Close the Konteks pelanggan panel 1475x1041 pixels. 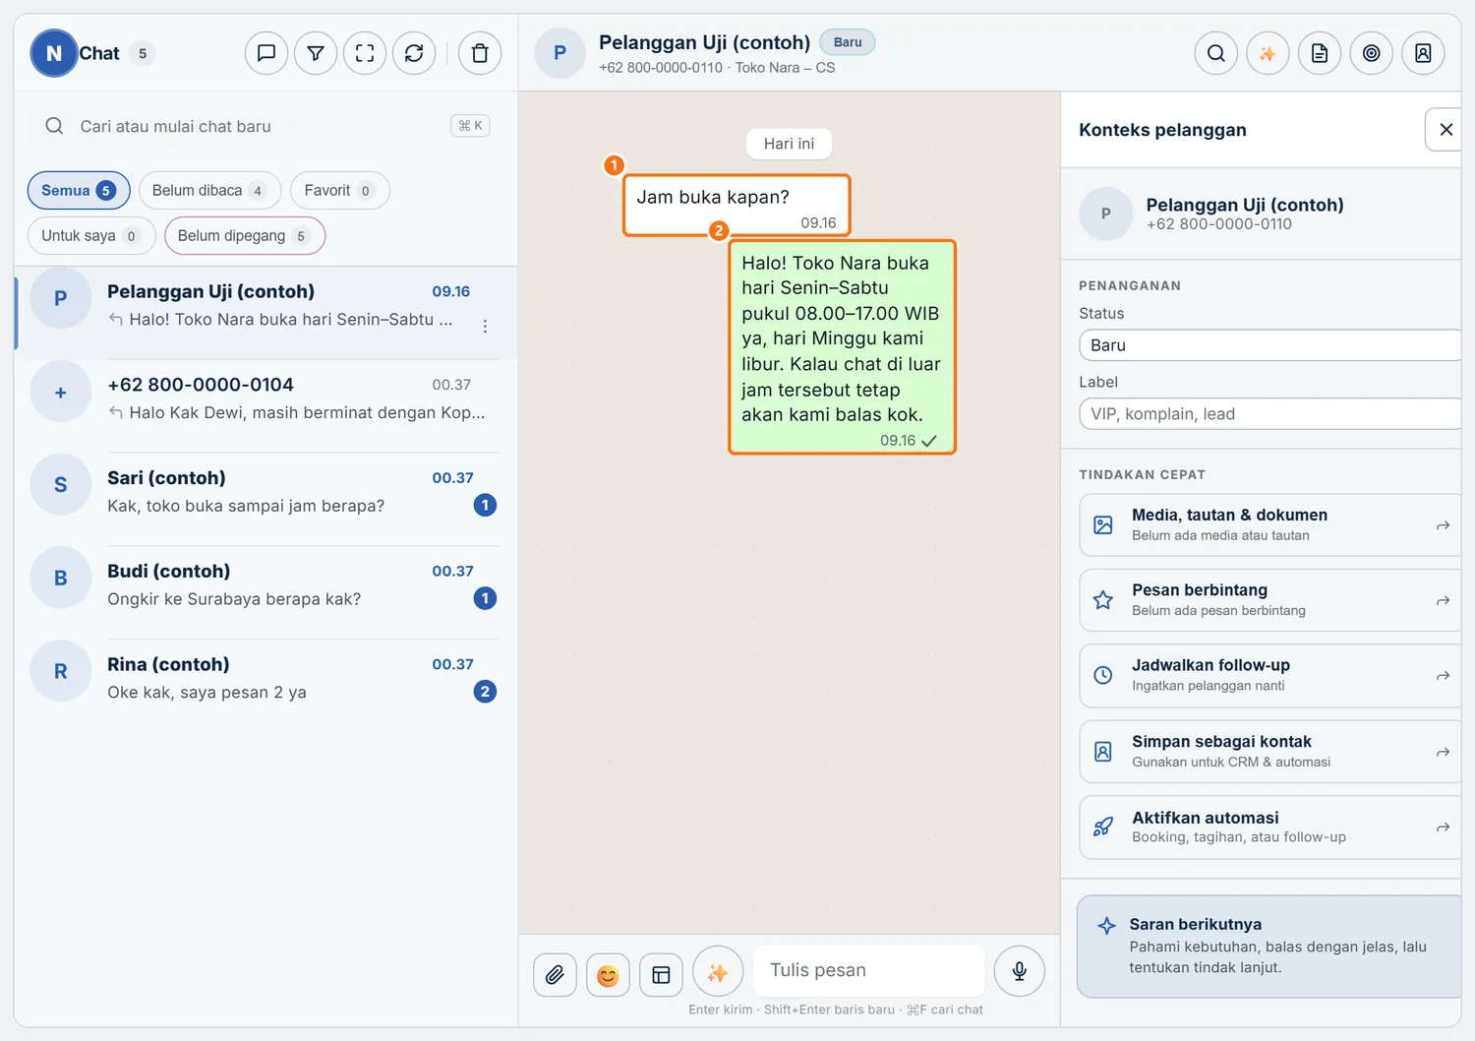pyautogui.click(x=1445, y=129)
